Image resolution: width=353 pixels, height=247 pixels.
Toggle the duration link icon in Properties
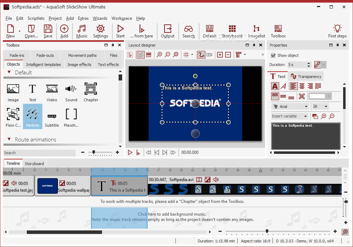coord(317,65)
